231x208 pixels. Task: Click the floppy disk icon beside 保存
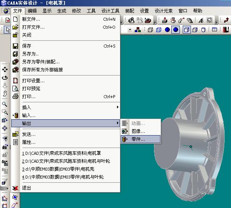[x=15, y=46]
